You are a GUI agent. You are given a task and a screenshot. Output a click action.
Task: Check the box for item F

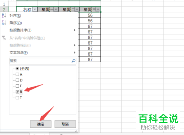(x=17, y=86)
